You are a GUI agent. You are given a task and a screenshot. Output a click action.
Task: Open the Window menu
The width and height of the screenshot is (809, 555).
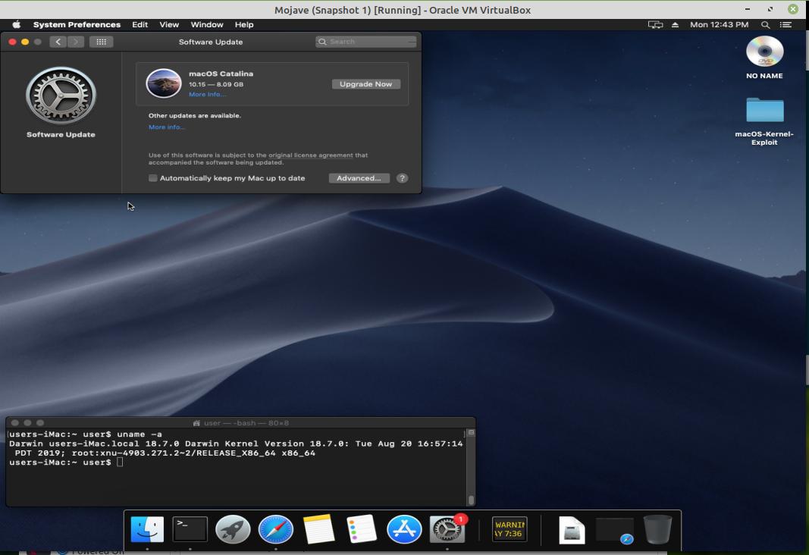coord(207,24)
